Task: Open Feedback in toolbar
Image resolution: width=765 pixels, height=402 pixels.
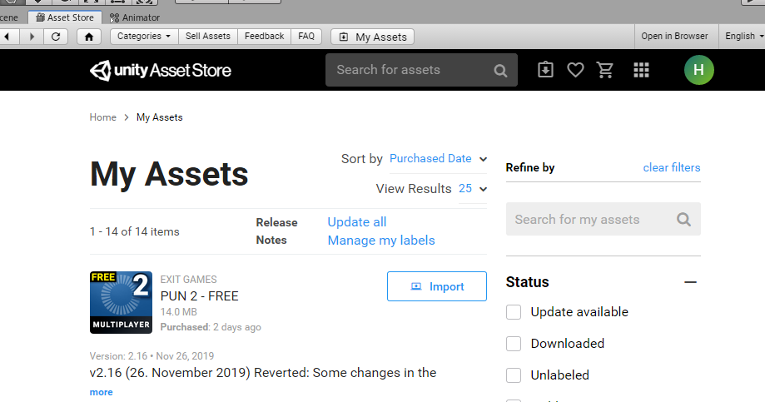Action: point(264,37)
